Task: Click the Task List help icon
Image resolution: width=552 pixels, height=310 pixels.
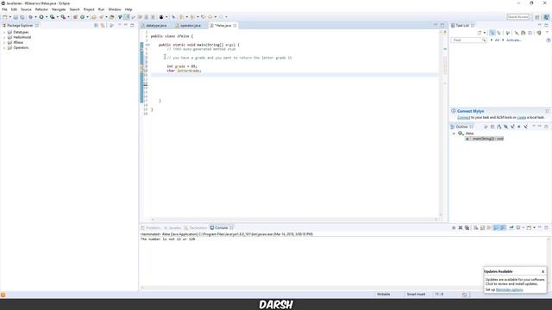Action: tap(549, 40)
